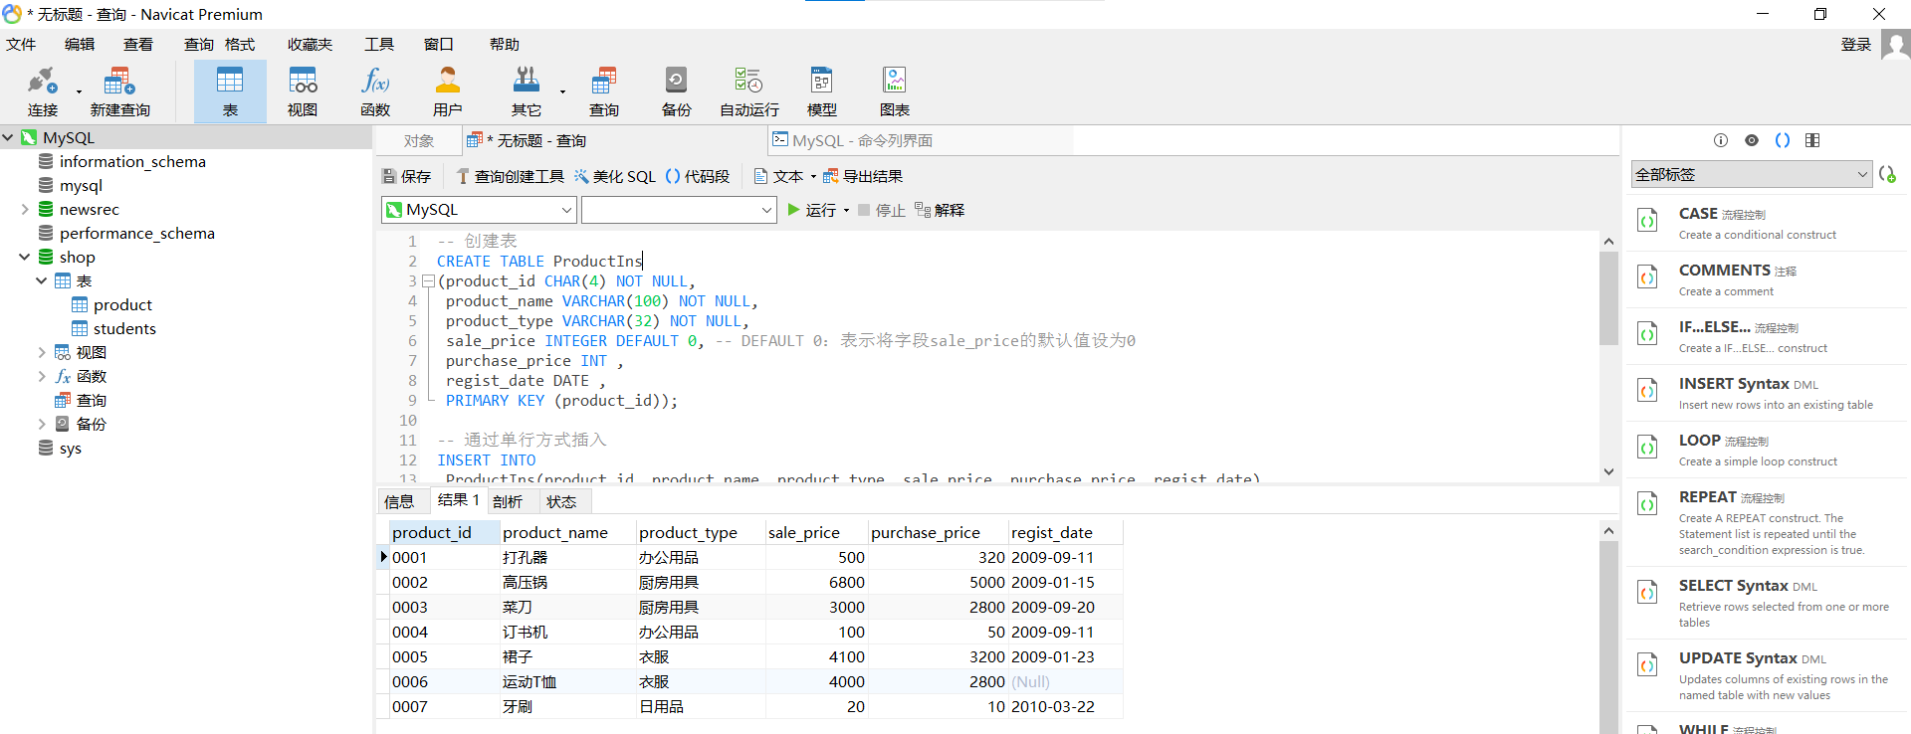Viewport: 1911px width, 734px height.
Task: Click 停止 stop button
Action: click(x=881, y=210)
